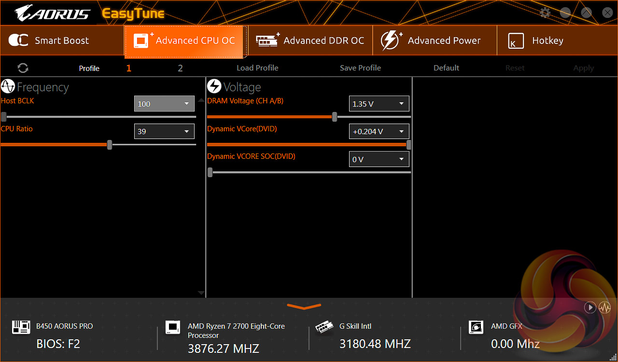Click the 3876.27 MHZ CPU frequency value
Viewport: 618px width, 362px height.
point(224,348)
